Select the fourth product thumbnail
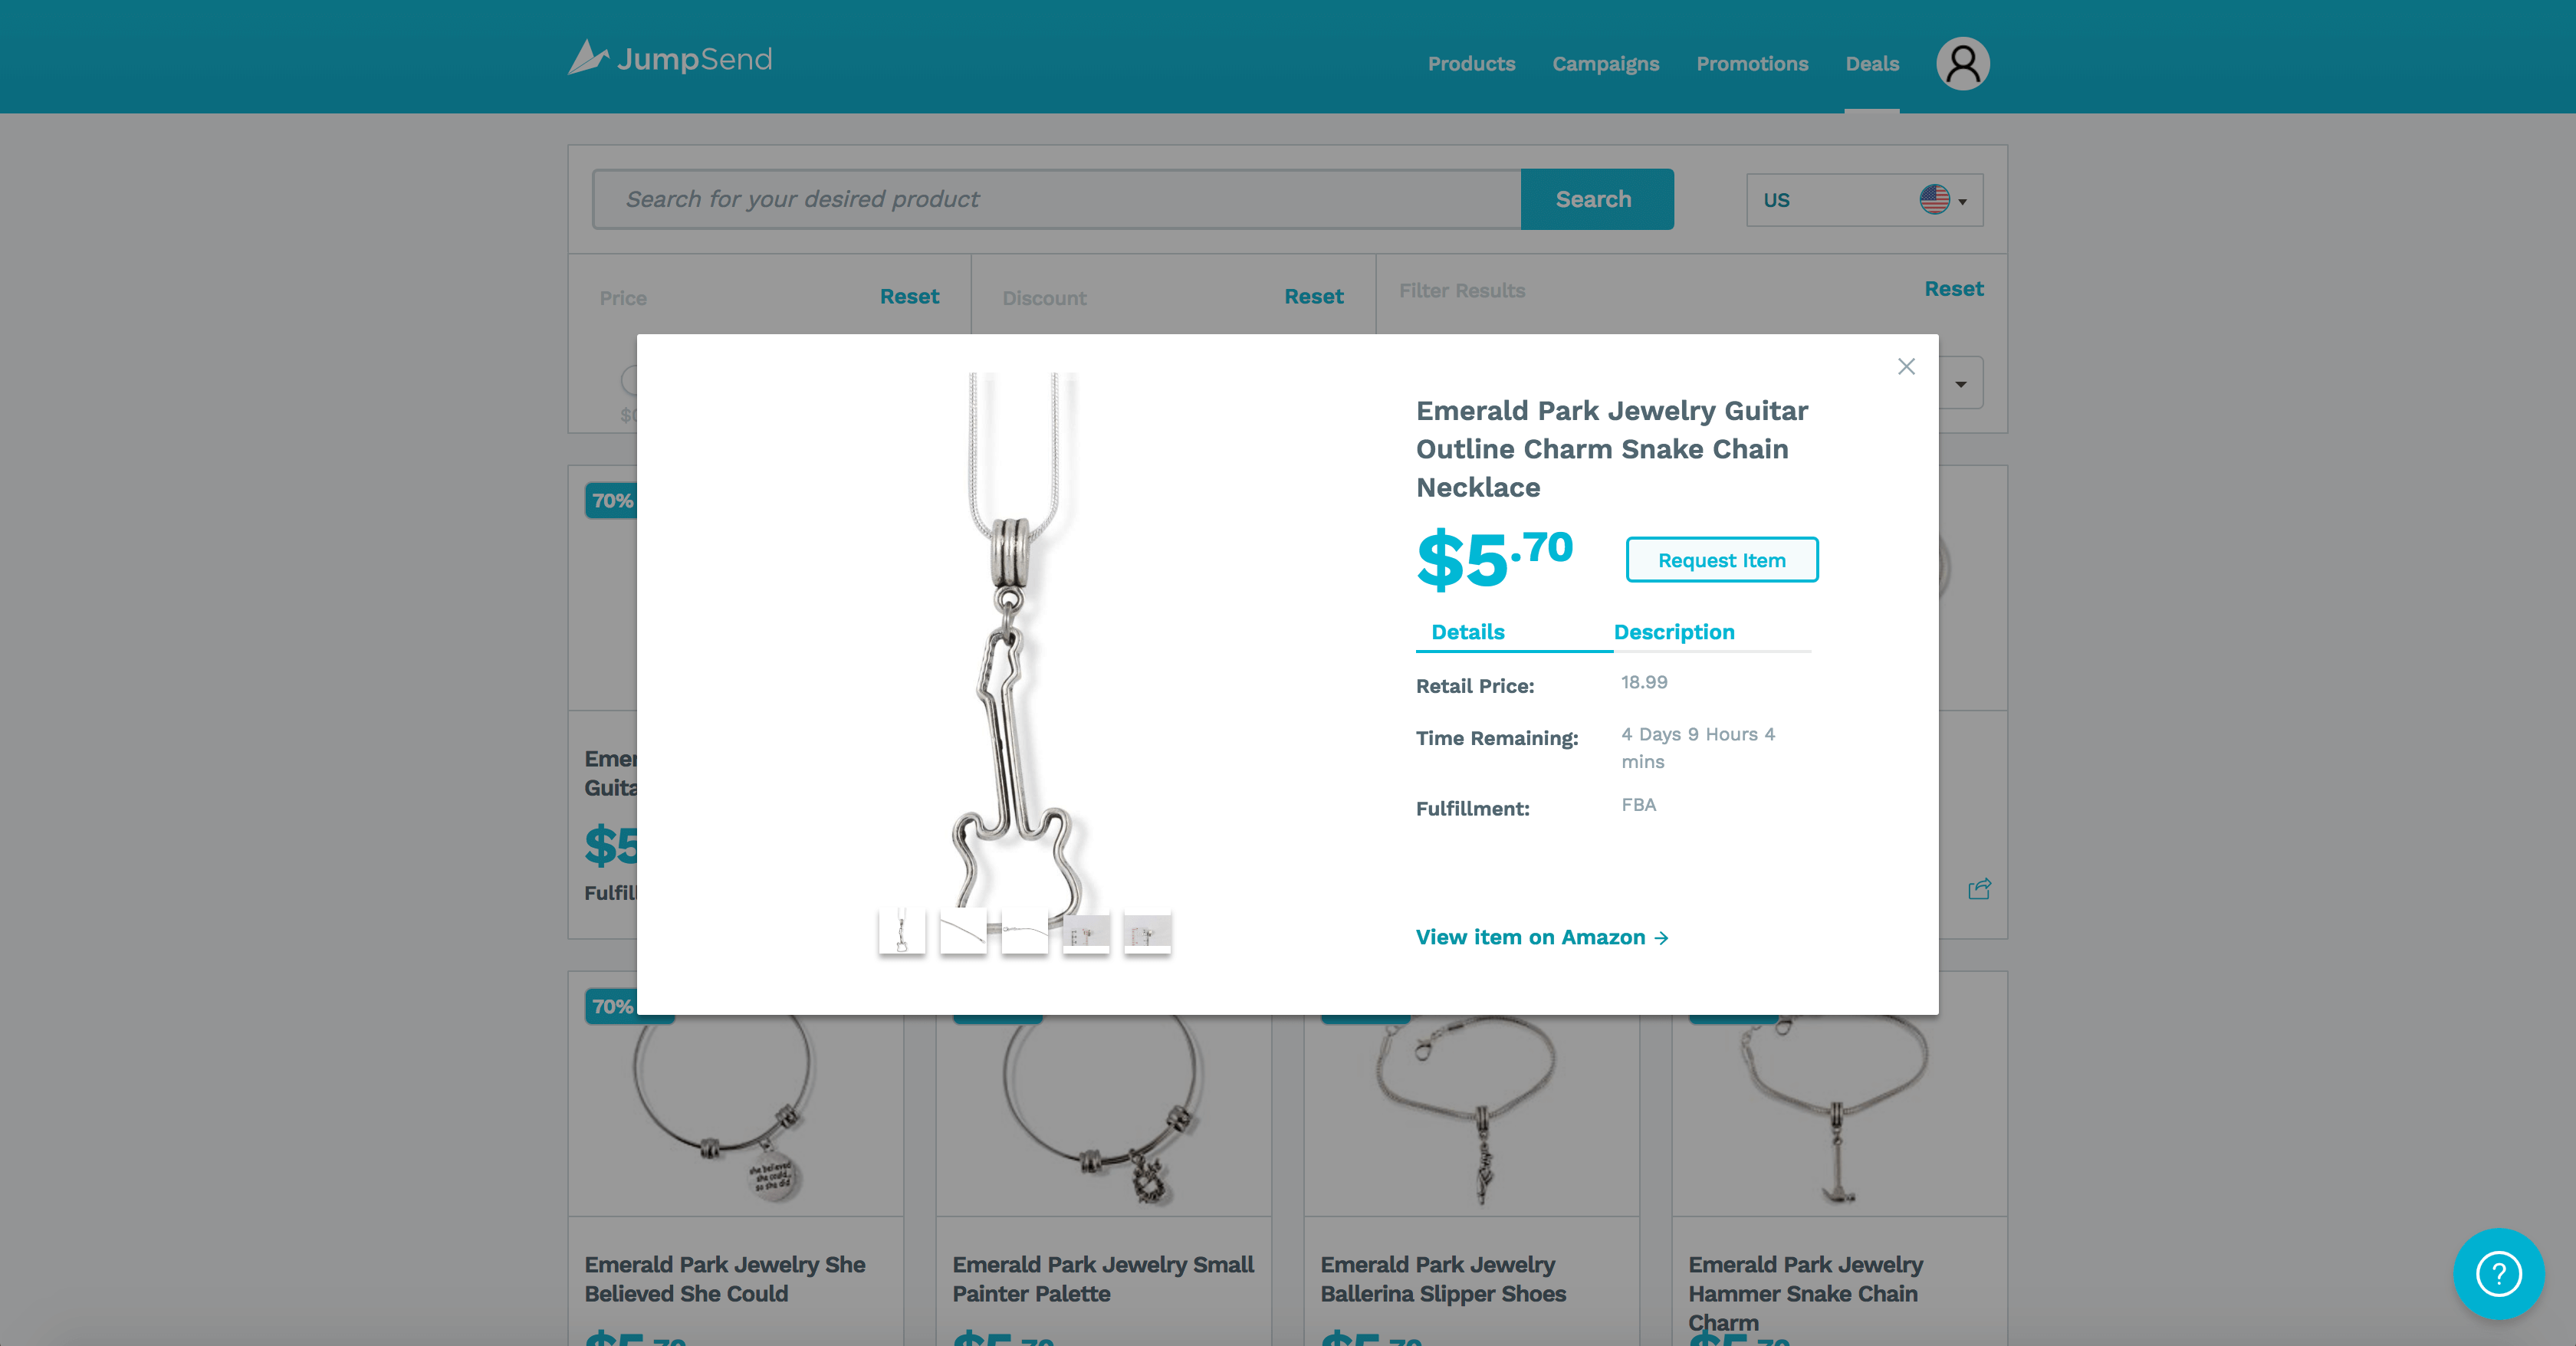The width and height of the screenshot is (2576, 1346). [1086, 932]
